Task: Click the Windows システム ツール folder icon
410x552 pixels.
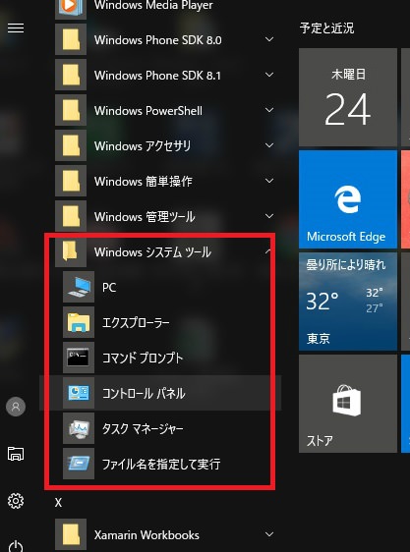Action: coord(71,252)
